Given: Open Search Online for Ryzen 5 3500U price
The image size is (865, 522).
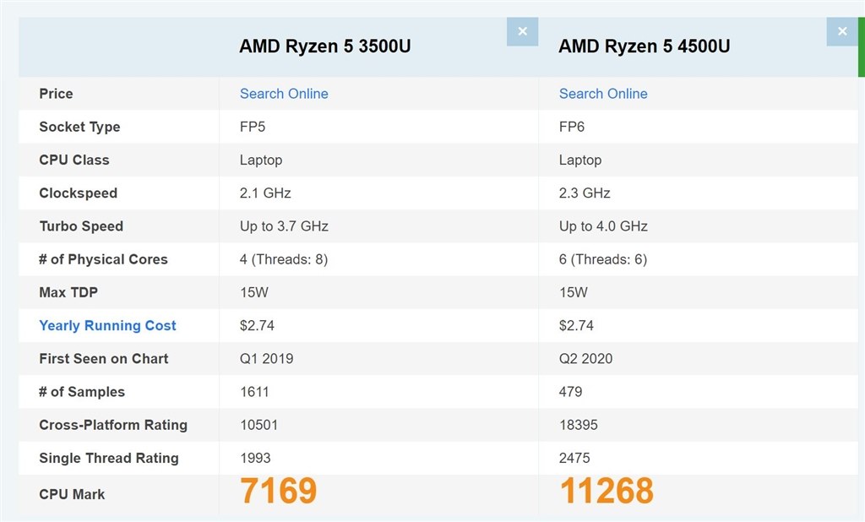Looking at the screenshot, I should [x=284, y=94].
